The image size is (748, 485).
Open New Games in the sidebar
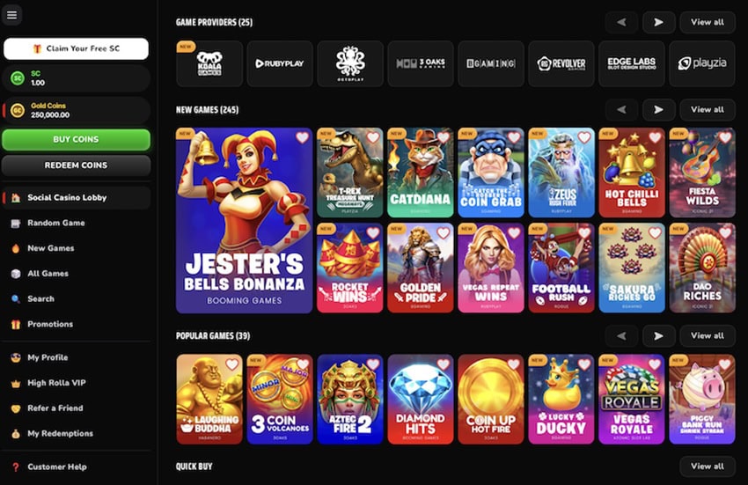coord(50,248)
